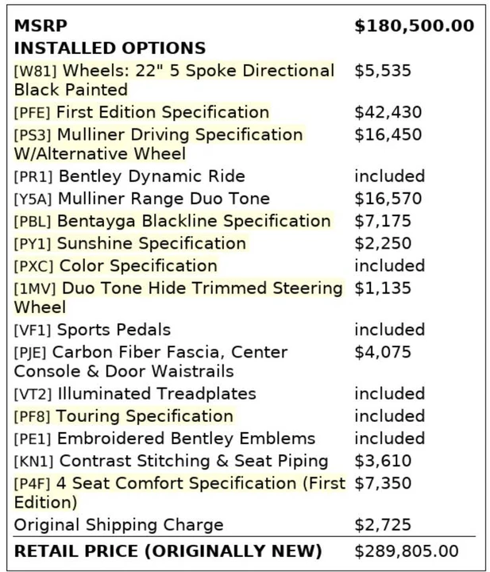The width and height of the screenshot is (490, 572).
Task: Click the Installed Options heading
Action: pos(110,48)
